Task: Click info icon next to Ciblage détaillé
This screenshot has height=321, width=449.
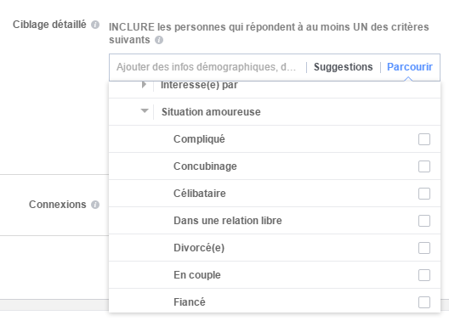Action: coord(95,25)
